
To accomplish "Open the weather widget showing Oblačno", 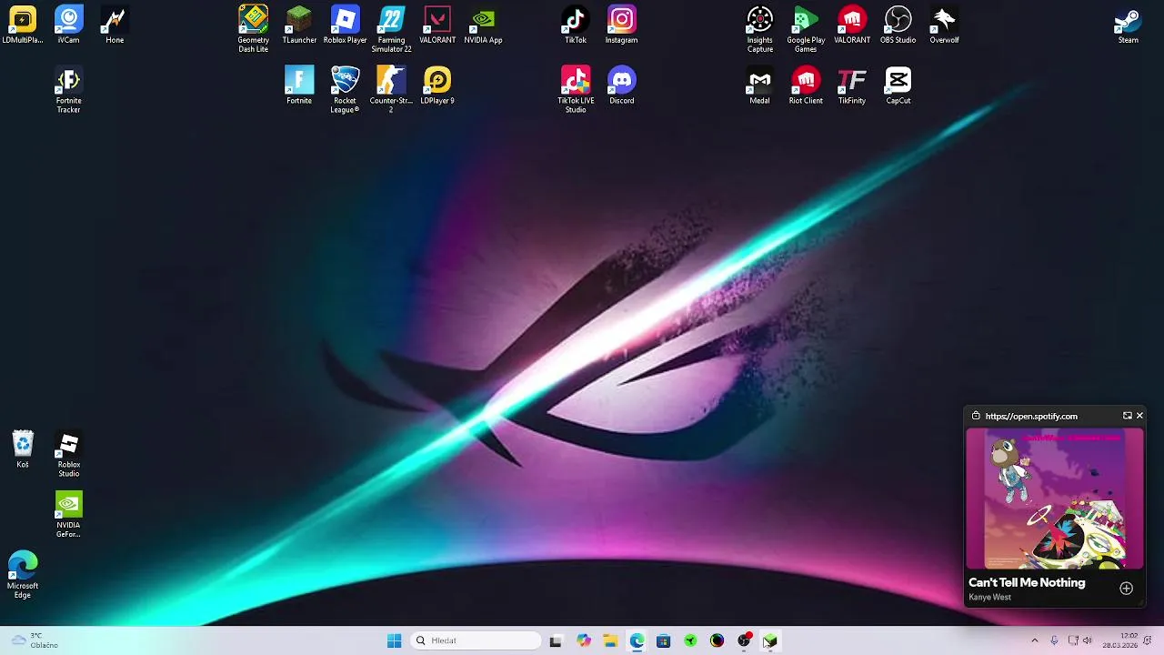I will [x=34, y=640].
